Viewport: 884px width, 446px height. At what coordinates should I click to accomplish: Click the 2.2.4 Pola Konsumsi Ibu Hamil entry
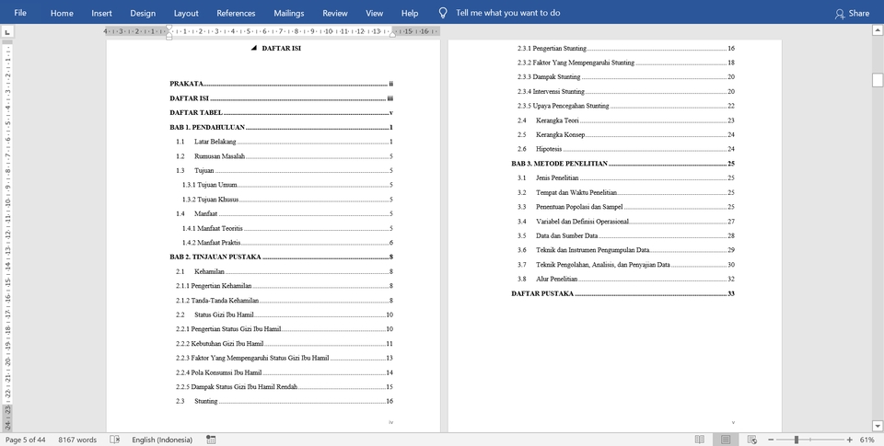(285, 372)
